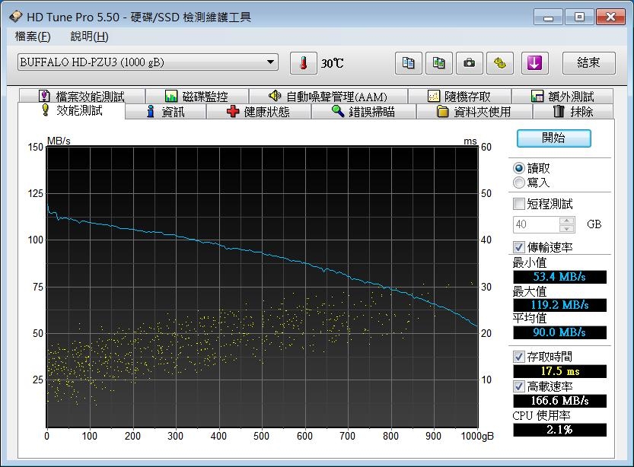Click the HD Tune Pro title bar icon
Screen dimensions: 634x467
[15, 17]
